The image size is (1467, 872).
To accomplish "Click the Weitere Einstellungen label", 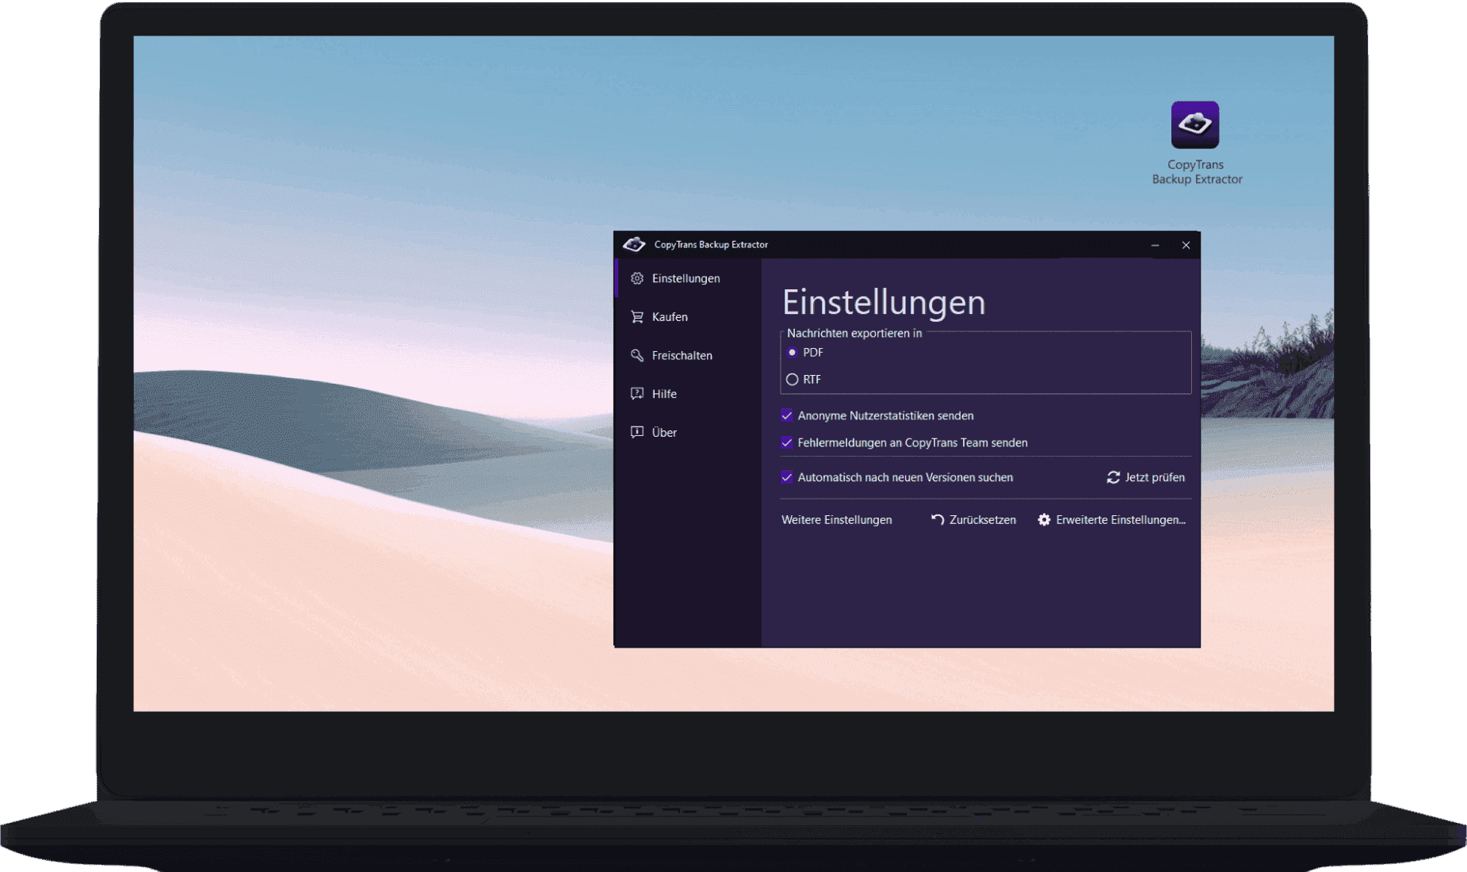I will pos(837,520).
